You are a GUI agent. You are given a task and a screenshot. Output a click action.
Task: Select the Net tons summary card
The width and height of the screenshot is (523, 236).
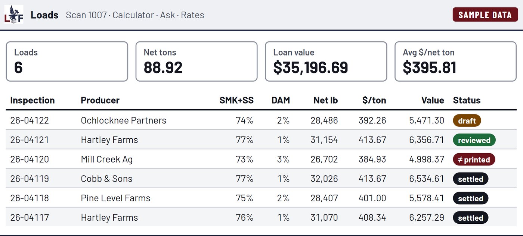196,62
